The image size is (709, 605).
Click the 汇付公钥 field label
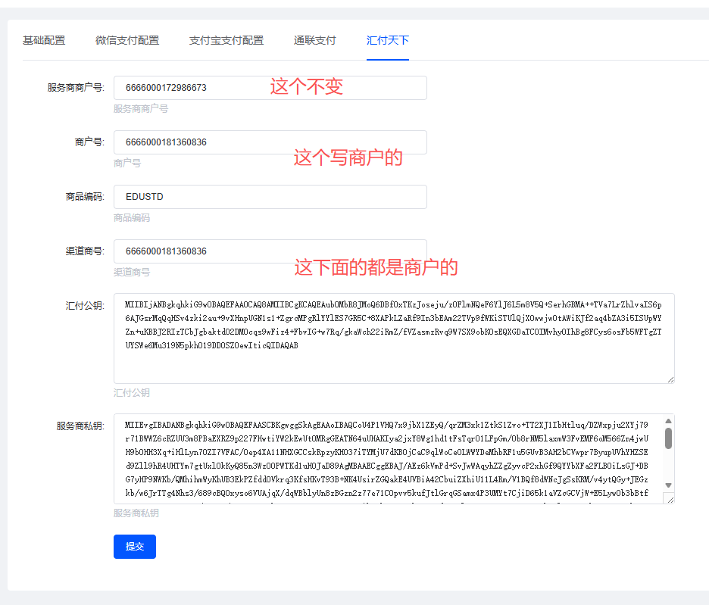84,306
